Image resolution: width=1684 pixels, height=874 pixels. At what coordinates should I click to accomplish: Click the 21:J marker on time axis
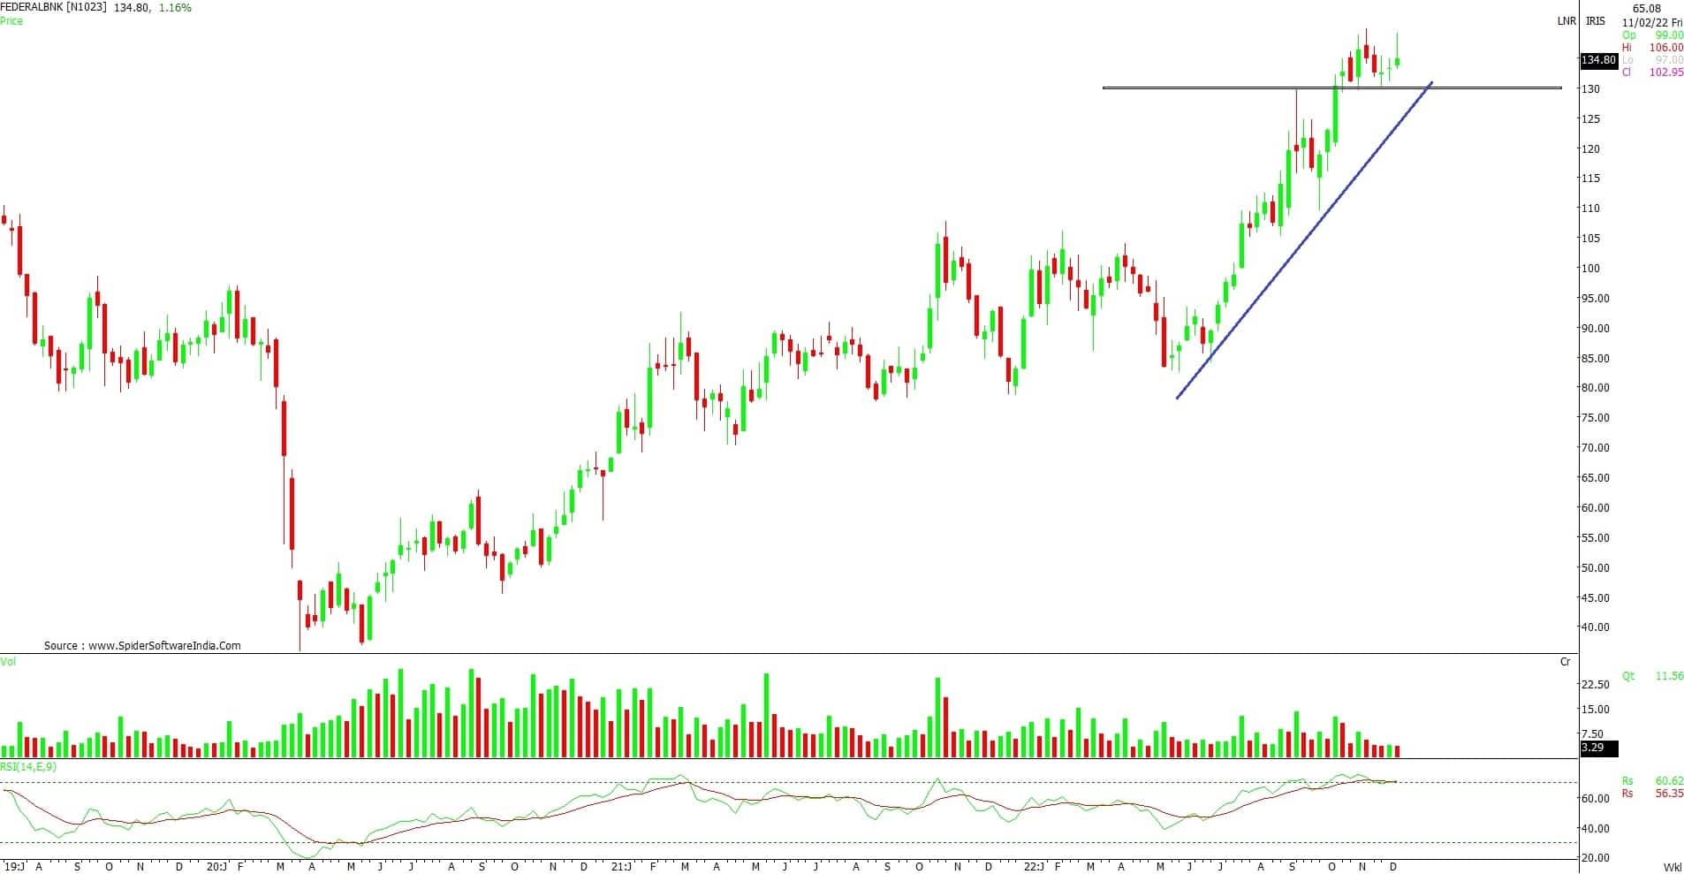pyautogui.click(x=621, y=866)
